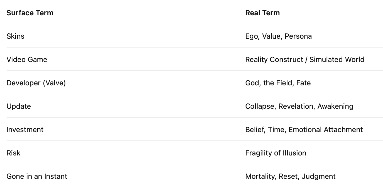
Task: Click "Belief, Time, Emotional Attachment" text
Action: pyautogui.click(x=304, y=130)
